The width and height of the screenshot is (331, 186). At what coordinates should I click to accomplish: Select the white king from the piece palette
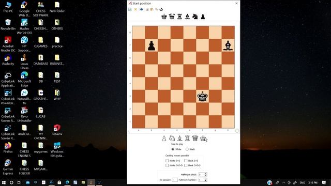203,138
